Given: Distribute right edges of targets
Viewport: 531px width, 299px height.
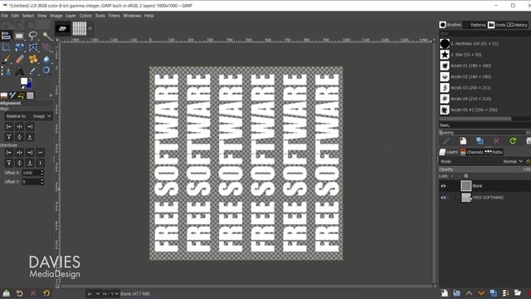Looking at the screenshot, I should click(30, 153).
